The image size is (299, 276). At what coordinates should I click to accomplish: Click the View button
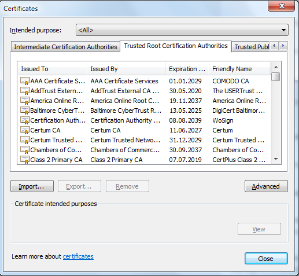(x=259, y=229)
